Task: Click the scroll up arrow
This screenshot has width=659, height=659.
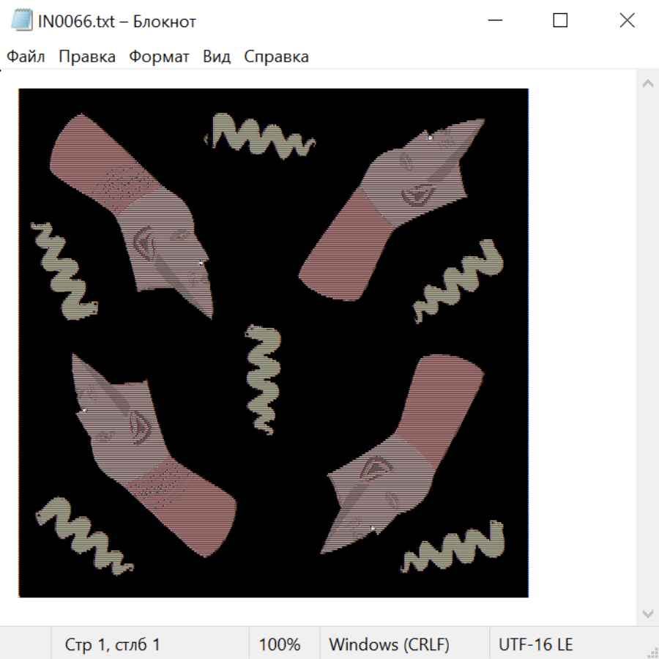Action: pyautogui.click(x=647, y=84)
